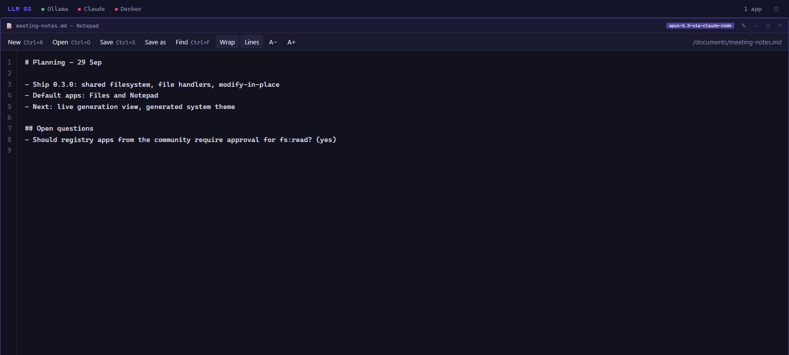789x355 pixels.
Task: Click line number 6 in the gutter
Action: (x=9, y=118)
